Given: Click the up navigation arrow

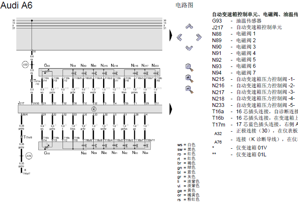Looking at the screenshot, I should 189,26.
